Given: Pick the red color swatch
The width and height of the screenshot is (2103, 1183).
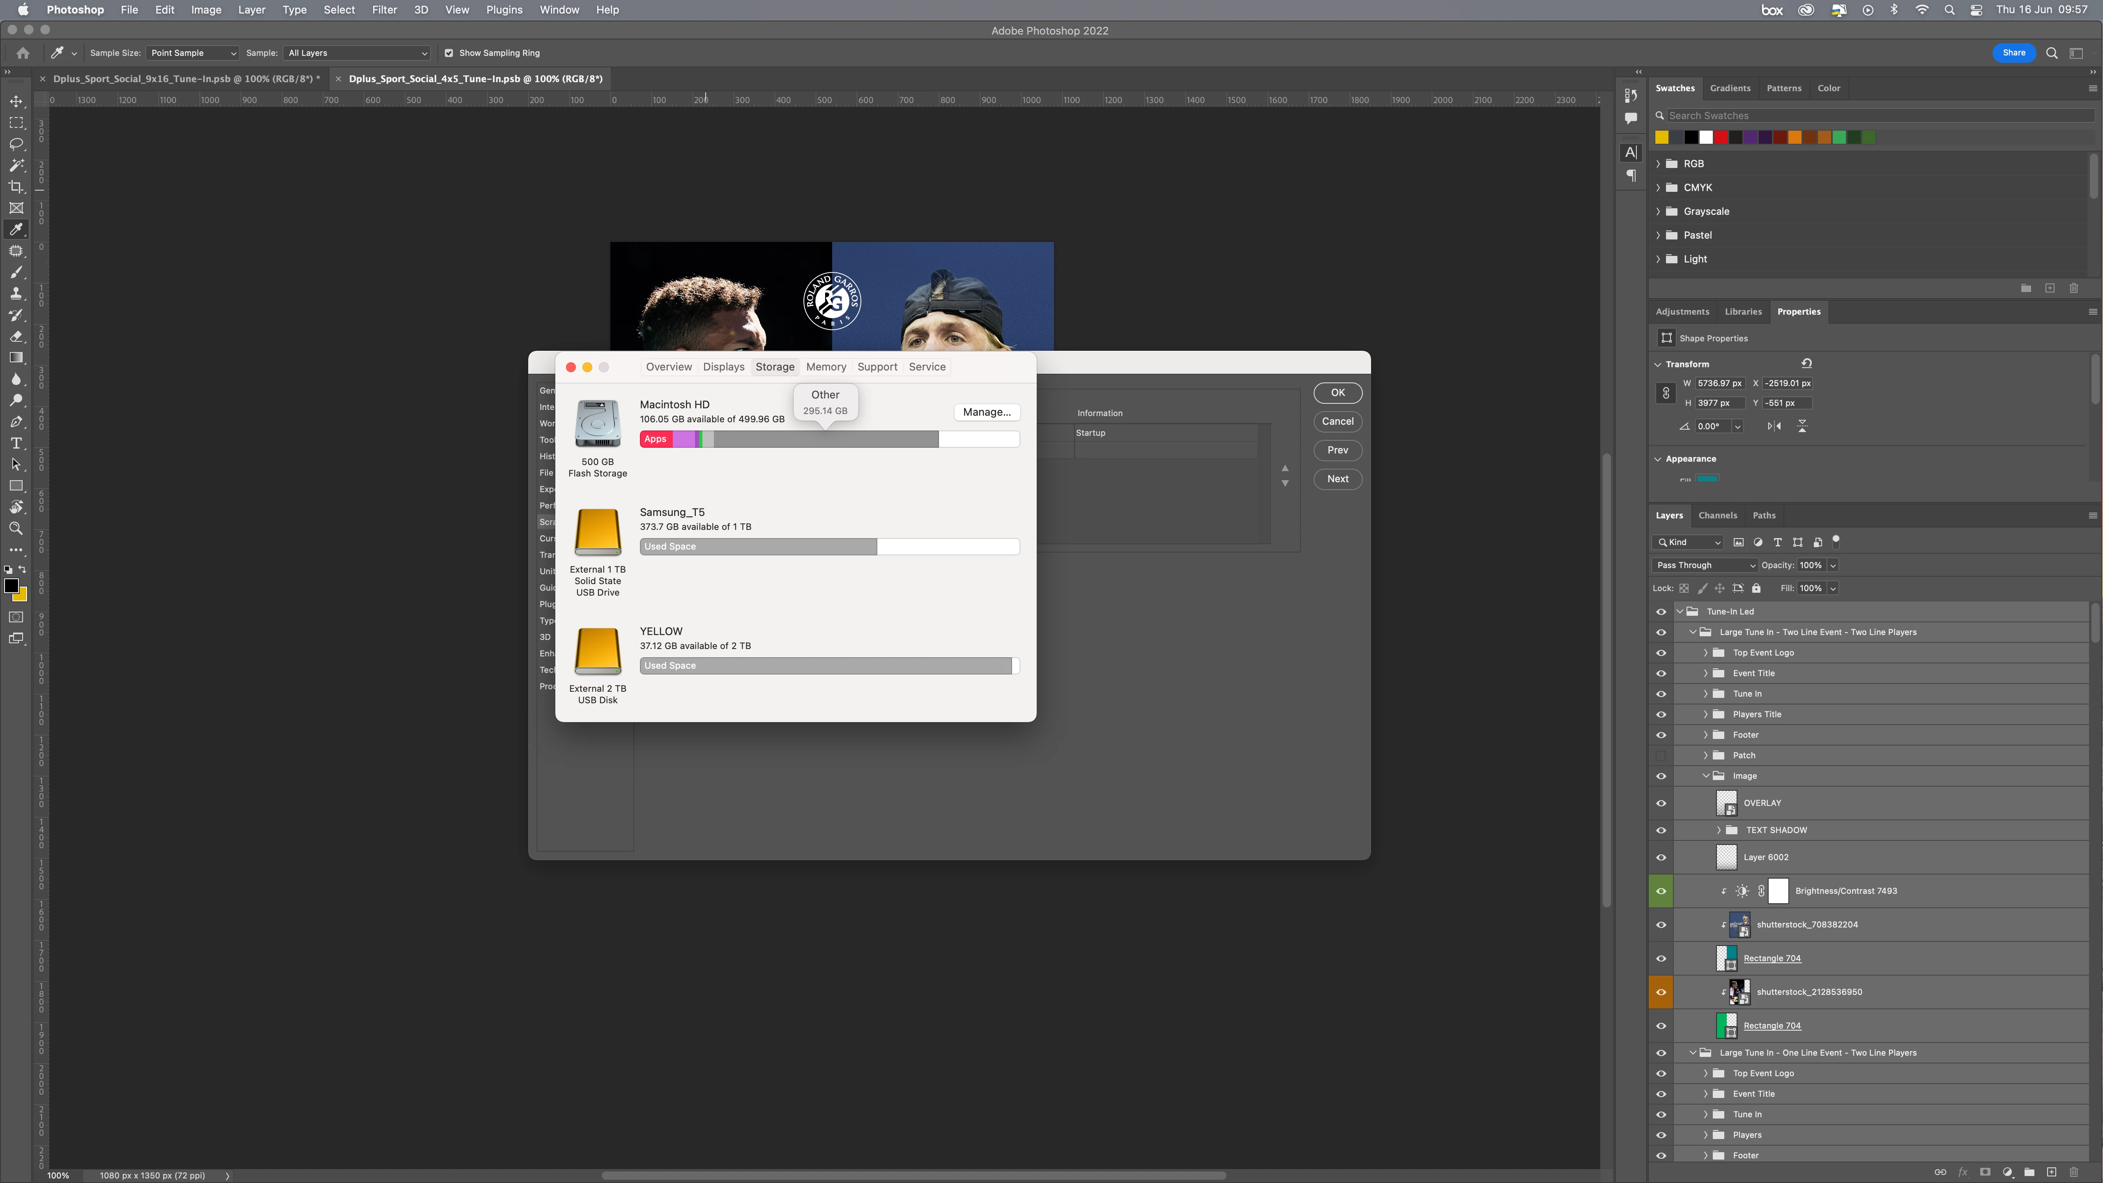Looking at the screenshot, I should pos(1720,137).
